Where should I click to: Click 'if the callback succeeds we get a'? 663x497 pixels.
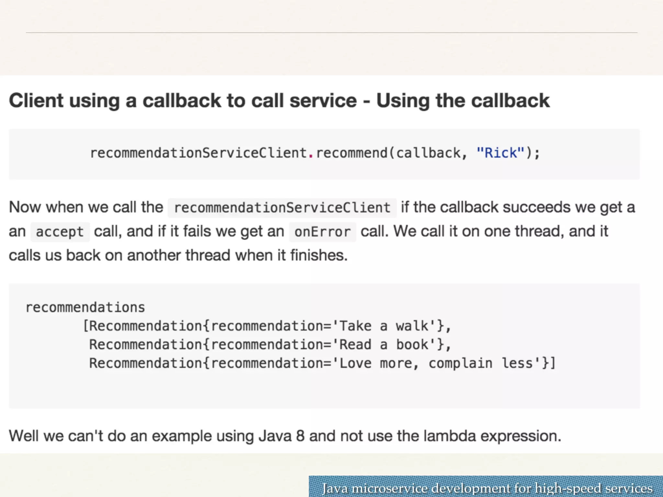pyautogui.click(x=518, y=207)
